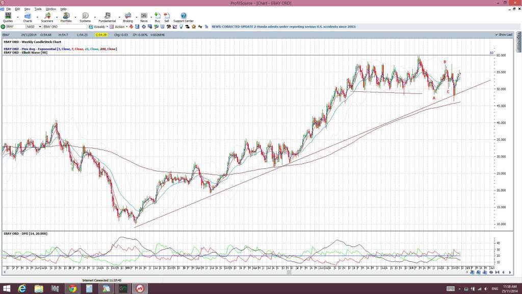Show hidden system tray icons arrow

pyautogui.click(x=460, y=289)
